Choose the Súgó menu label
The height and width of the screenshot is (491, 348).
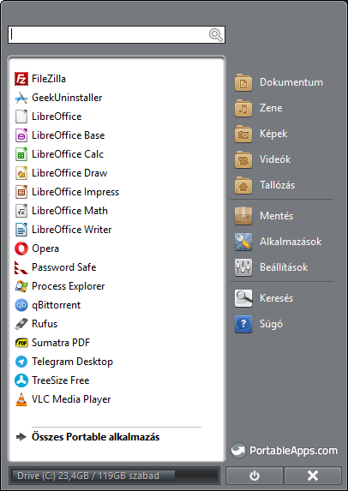tap(271, 324)
